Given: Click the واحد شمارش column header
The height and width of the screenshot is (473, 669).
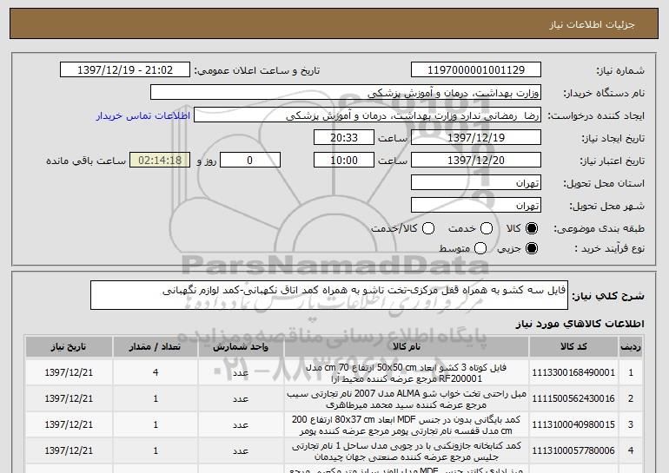Looking at the screenshot, I should 241,346.
